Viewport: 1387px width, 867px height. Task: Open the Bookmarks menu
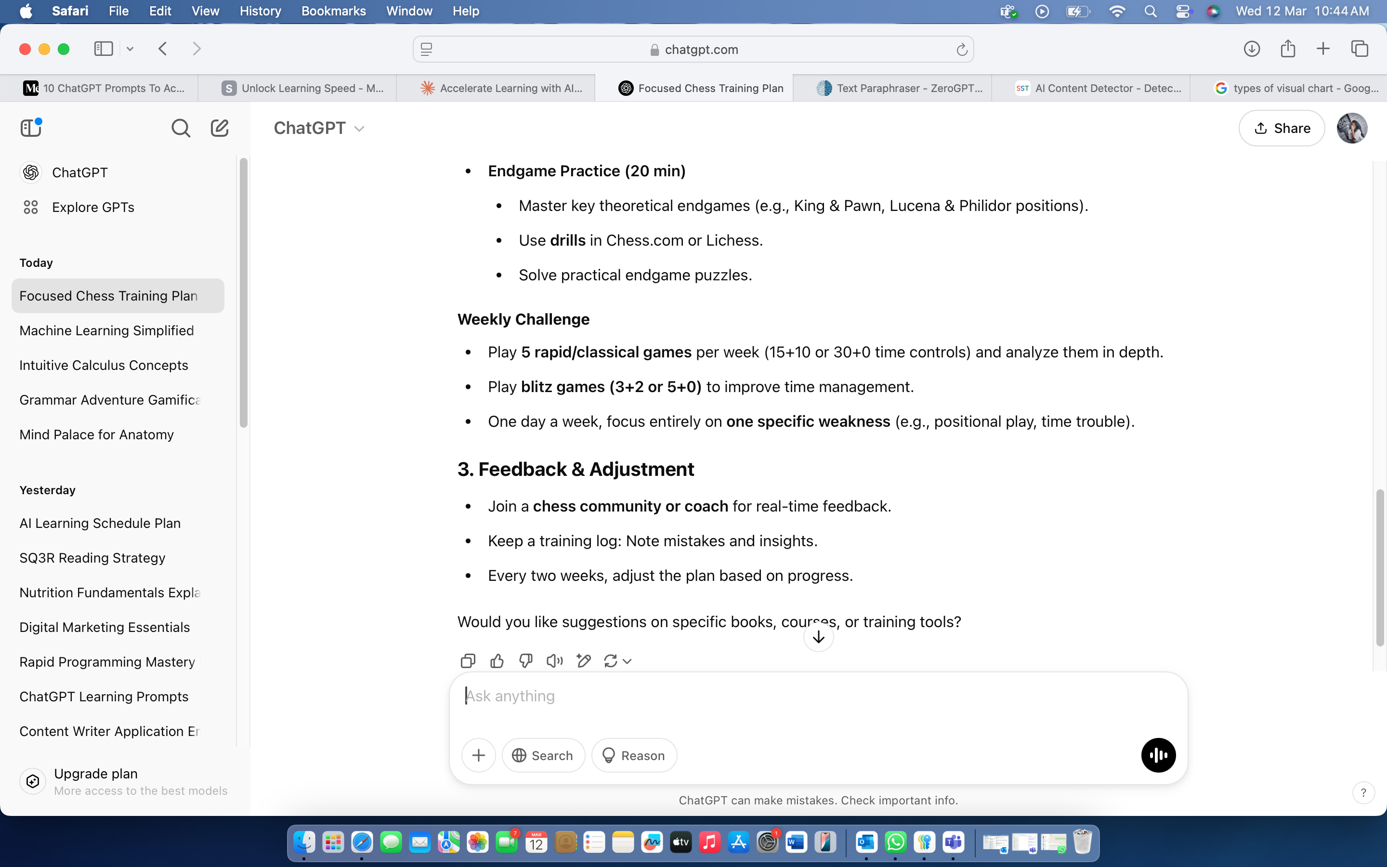tap(333, 11)
